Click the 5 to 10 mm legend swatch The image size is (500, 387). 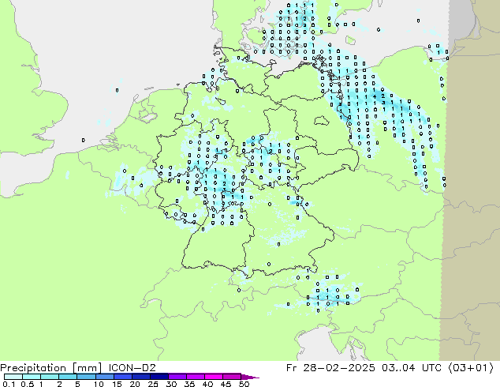[86, 377]
